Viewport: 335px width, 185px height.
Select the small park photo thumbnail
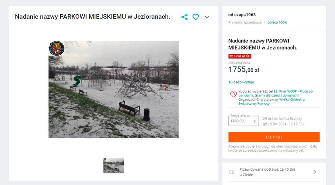[113, 165]
